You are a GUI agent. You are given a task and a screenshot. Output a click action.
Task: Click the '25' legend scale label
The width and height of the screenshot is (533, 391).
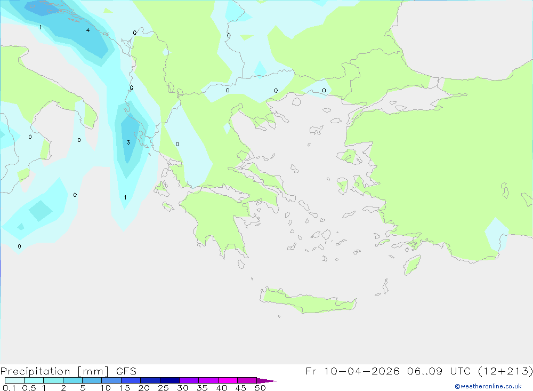pyautogui.click(x=163, y=388)
